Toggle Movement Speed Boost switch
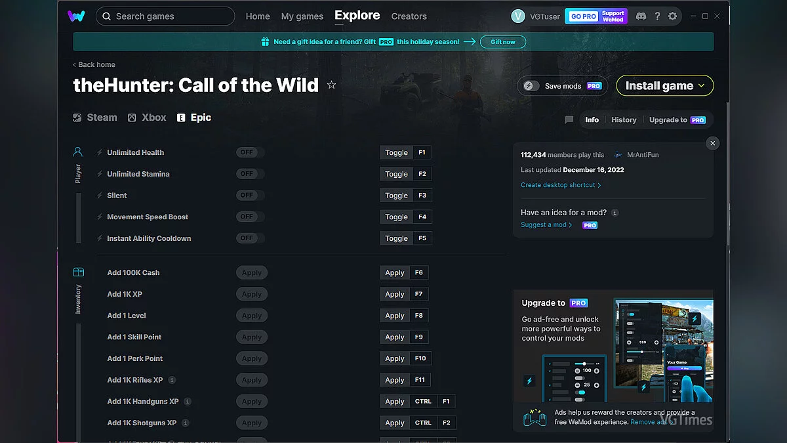The image size is (787, 443). coord(251,217)
